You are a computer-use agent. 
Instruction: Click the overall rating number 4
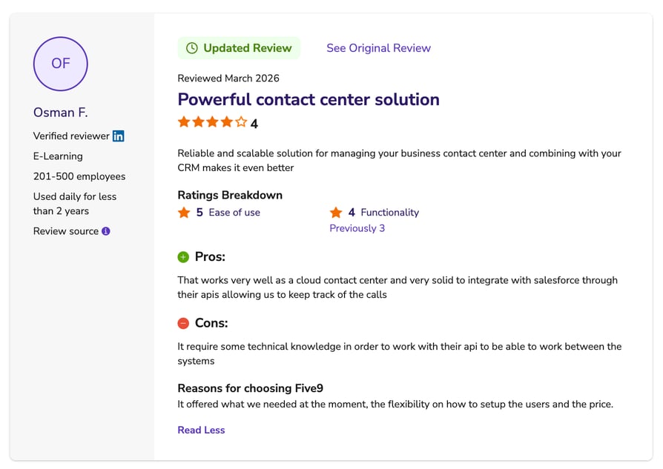254,124
